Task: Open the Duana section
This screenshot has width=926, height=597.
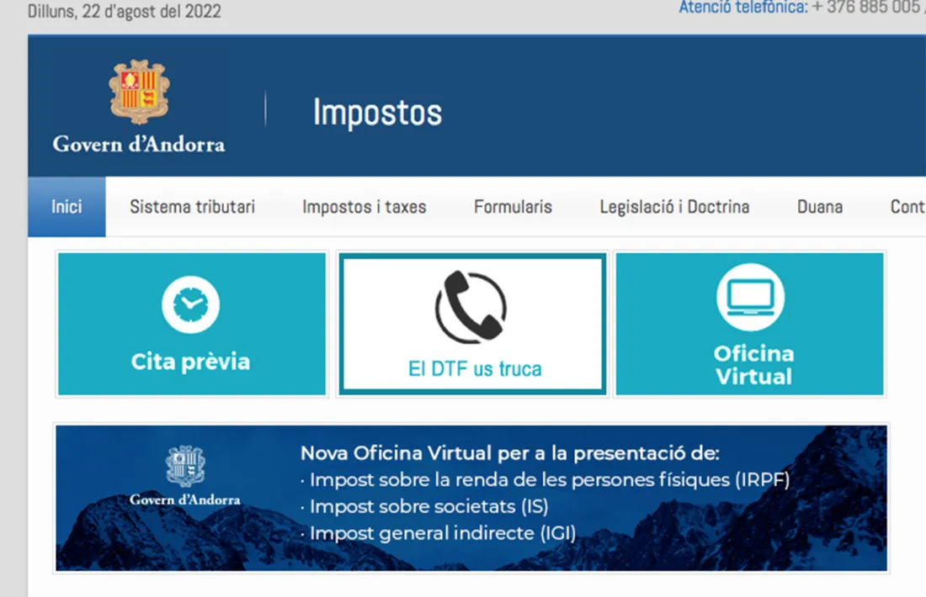Action: pyautogui.click(x=819, y=207)
